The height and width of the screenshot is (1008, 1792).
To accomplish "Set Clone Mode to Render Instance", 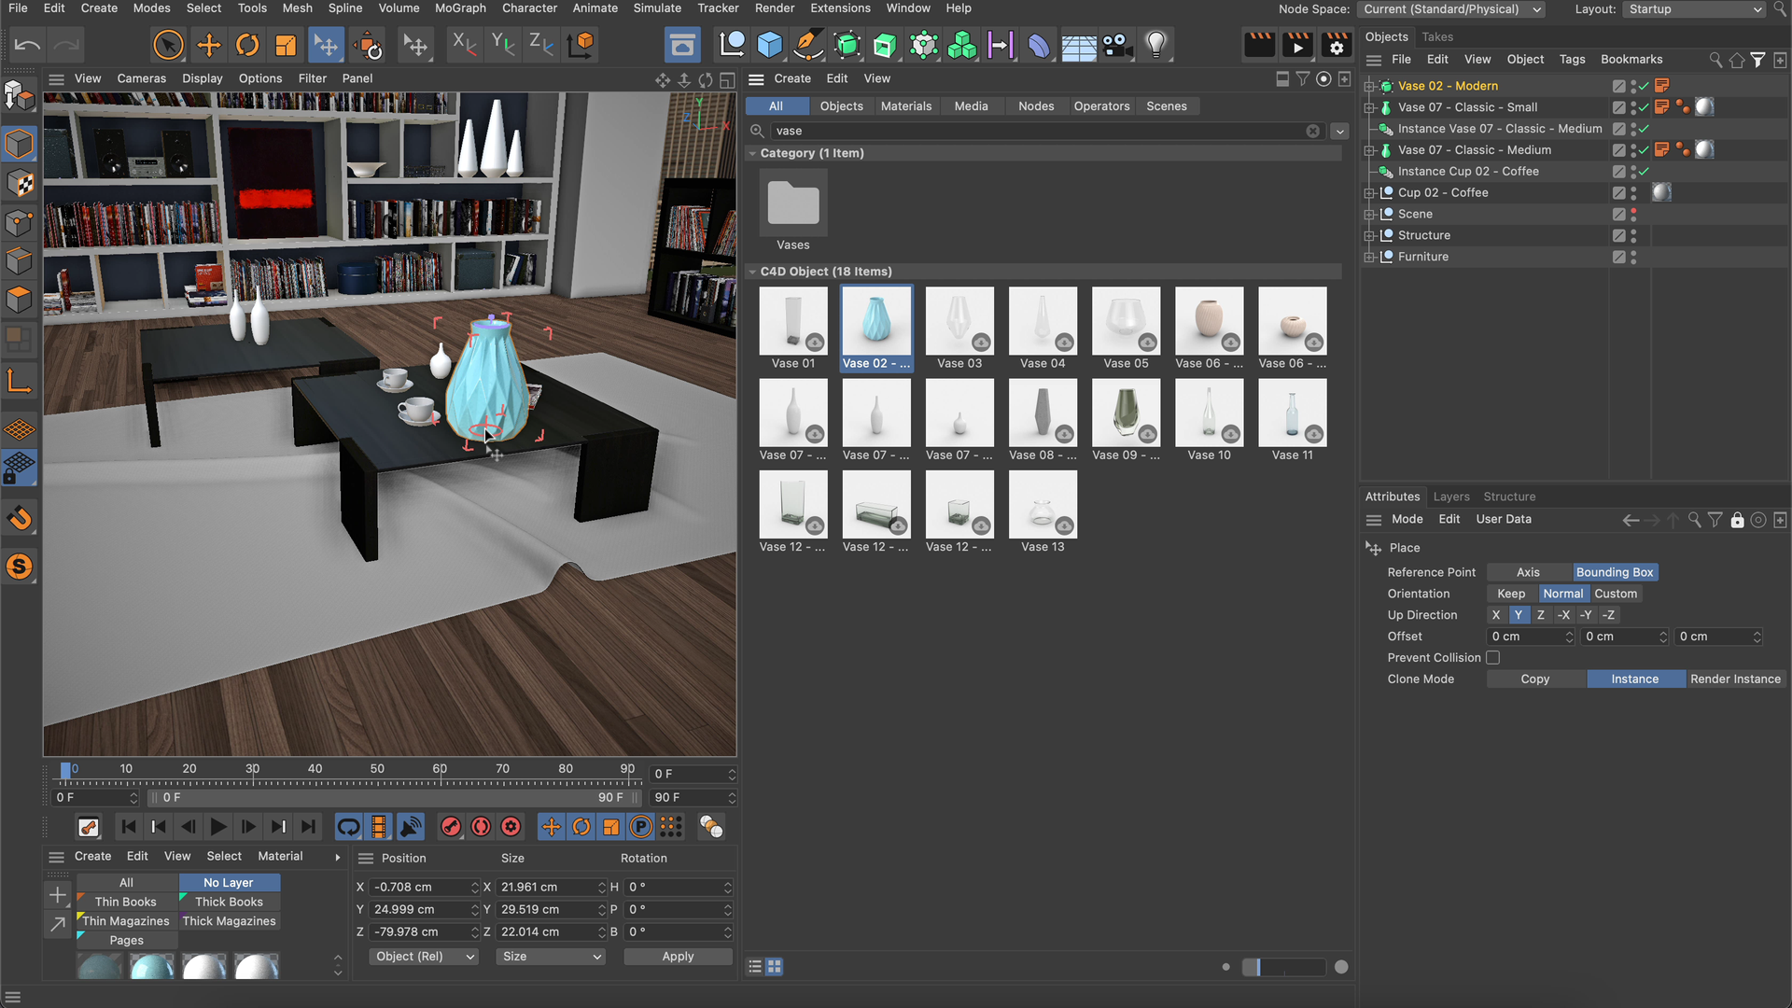I will coord(1734,679).
